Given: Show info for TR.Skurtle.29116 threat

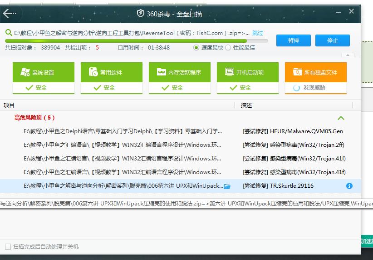Looking at the screenshot, I should coord(349,186).
